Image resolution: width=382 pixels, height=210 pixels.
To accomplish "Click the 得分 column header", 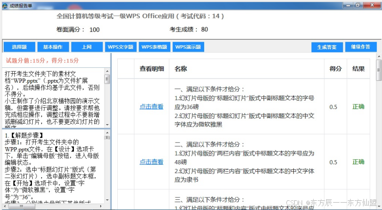I will (x=335, y=69).
